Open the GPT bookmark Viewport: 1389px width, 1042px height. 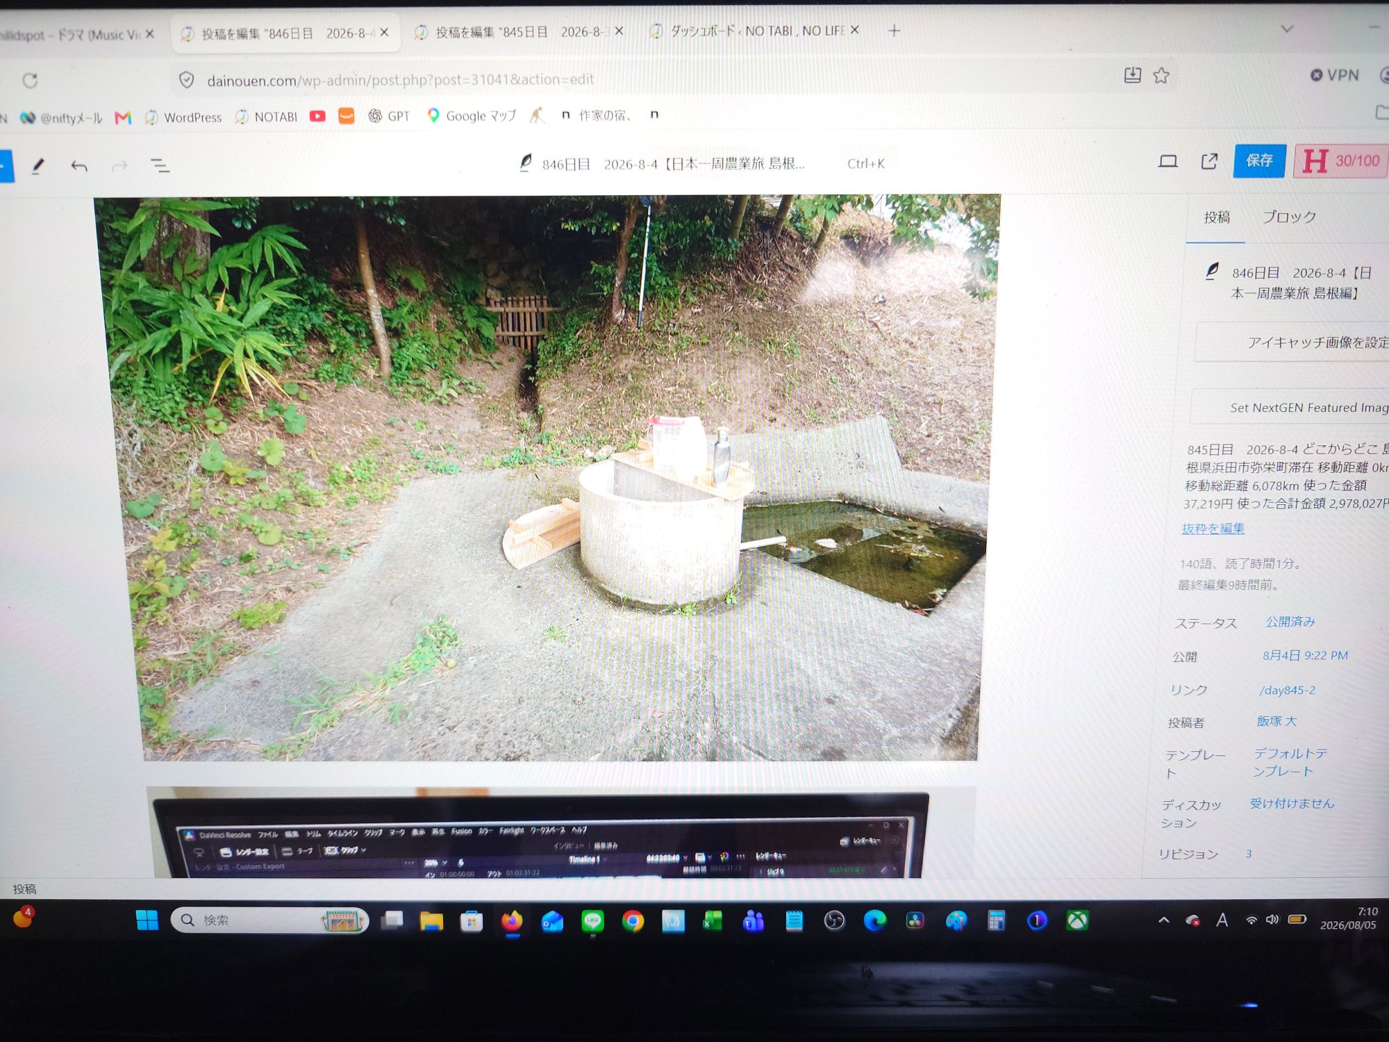click(389, 116)
